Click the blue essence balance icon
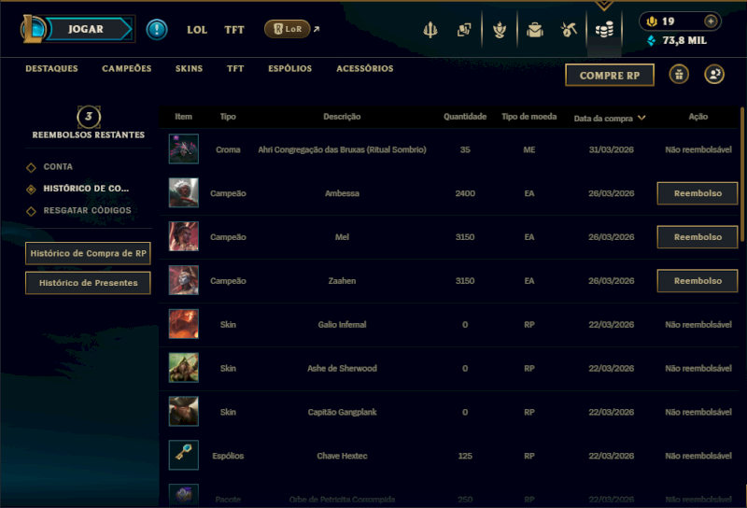This screenshot has height=508, width=747. [651, 40]
